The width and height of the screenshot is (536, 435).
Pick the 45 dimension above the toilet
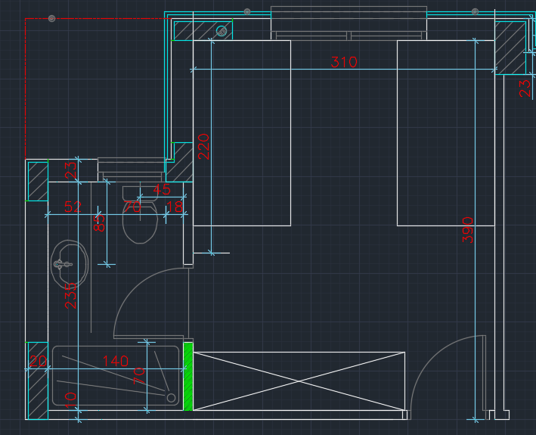tap(162, 189)
